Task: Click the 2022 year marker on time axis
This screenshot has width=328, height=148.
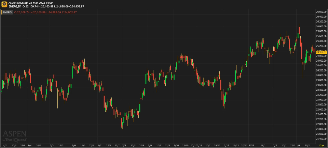Action: (x=251, y=145)
